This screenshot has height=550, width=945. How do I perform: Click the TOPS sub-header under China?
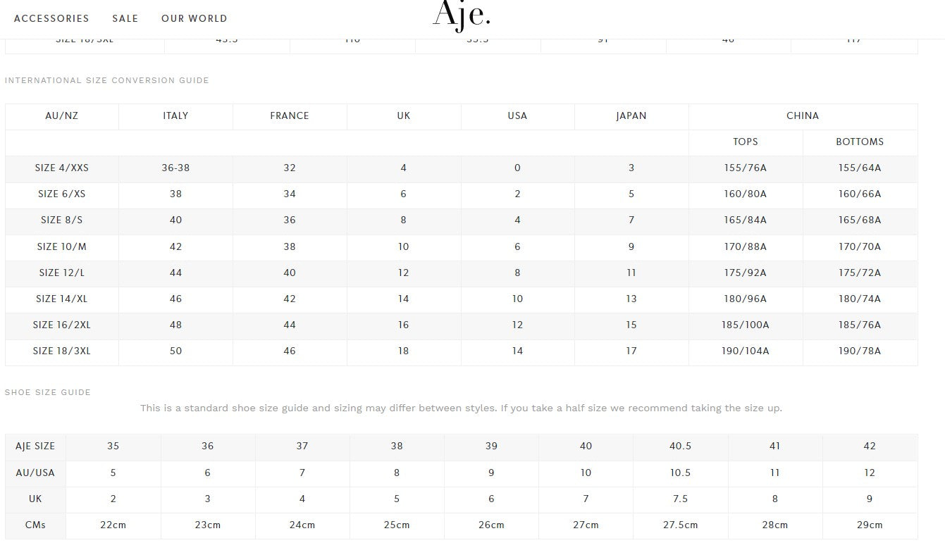pos(746,142)
